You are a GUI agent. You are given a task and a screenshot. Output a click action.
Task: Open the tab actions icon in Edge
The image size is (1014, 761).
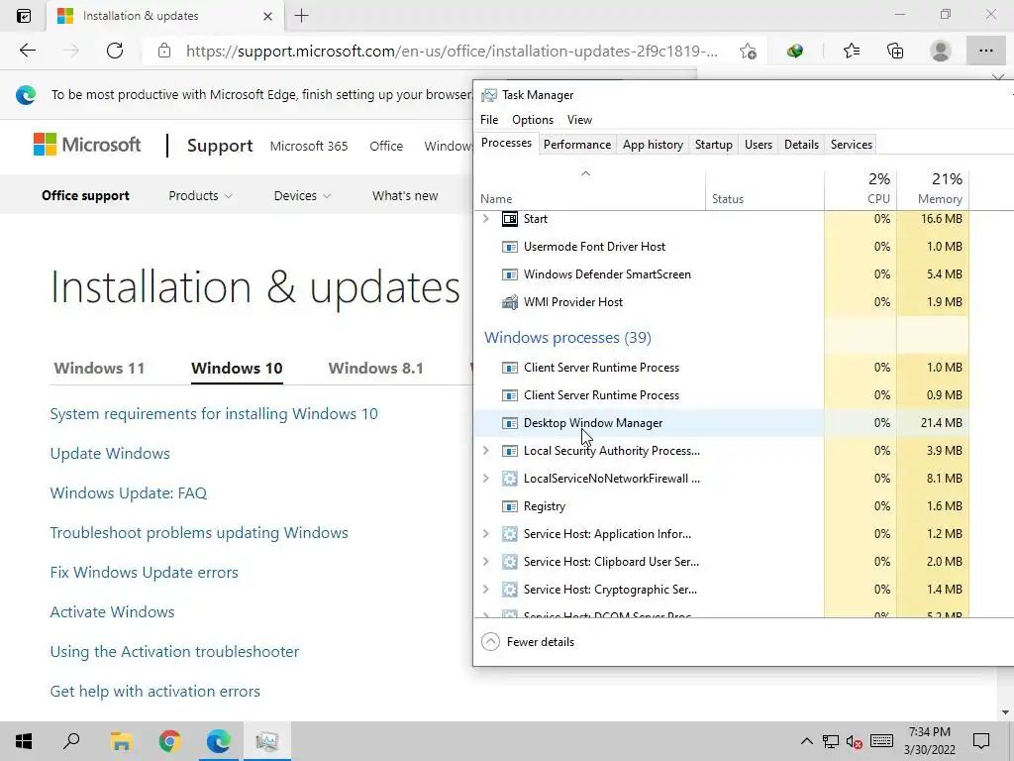(x=24, y=16)
